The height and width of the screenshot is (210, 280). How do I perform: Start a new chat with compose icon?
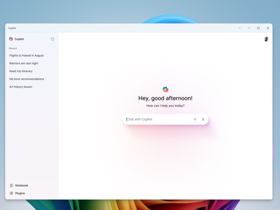point(52,39)
